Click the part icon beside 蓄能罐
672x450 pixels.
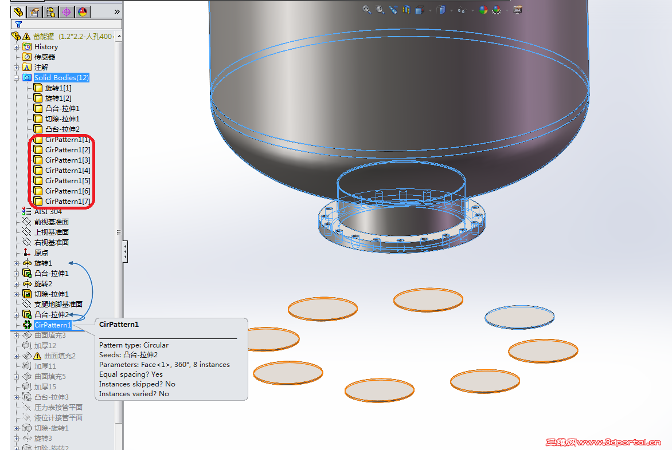click(16, 37)
